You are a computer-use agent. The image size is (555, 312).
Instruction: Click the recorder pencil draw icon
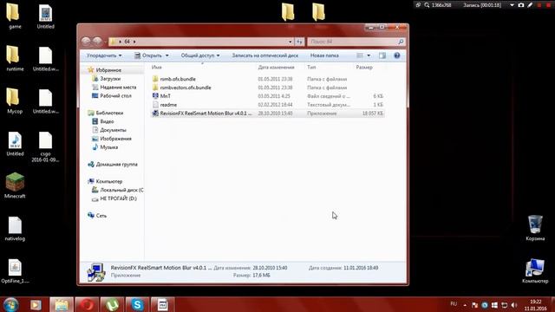point(530,5)
